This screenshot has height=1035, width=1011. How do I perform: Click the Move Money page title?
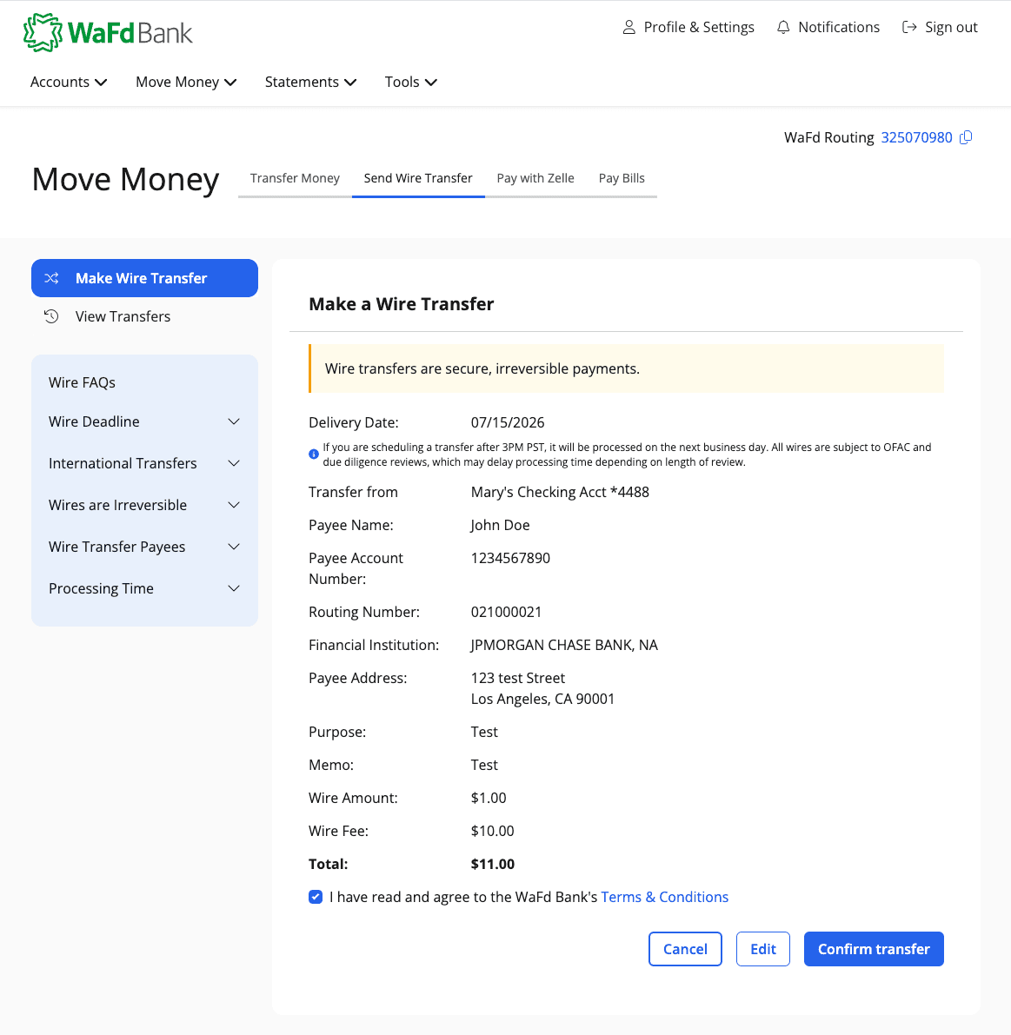coord(125,180)
